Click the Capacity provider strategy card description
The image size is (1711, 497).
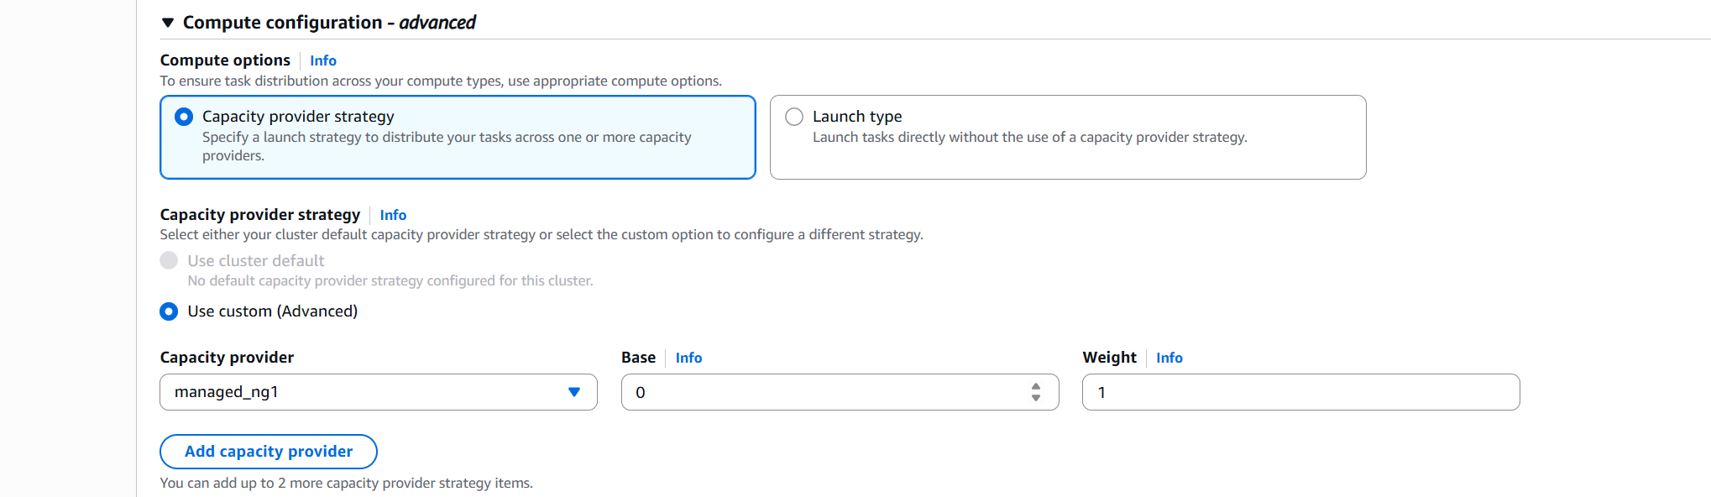[x=447, y=146]
